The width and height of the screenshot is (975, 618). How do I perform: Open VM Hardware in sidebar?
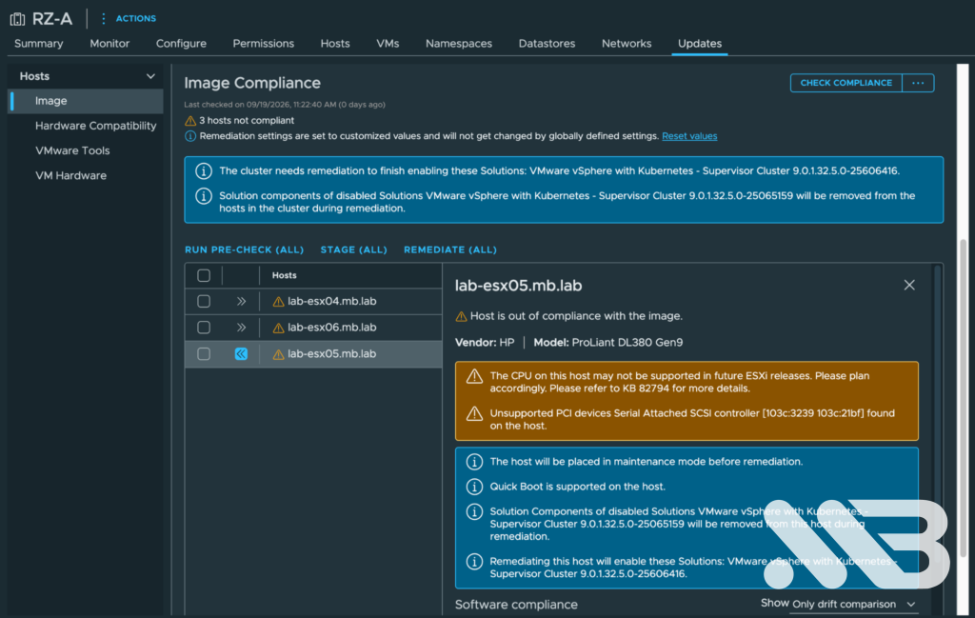[x=70, y=175]
